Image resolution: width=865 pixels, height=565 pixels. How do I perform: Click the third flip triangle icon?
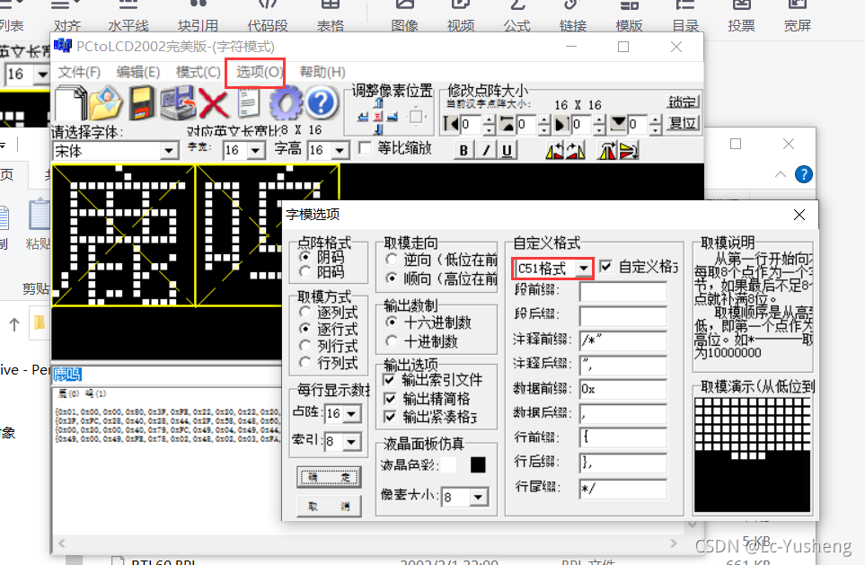coord(607,150)
